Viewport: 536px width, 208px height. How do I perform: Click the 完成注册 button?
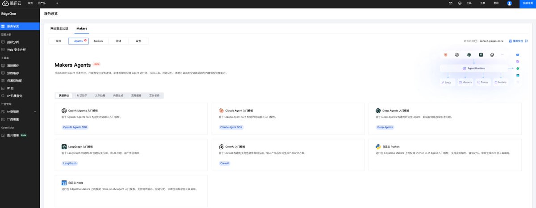pyautogui.click(x=528, y=3)
